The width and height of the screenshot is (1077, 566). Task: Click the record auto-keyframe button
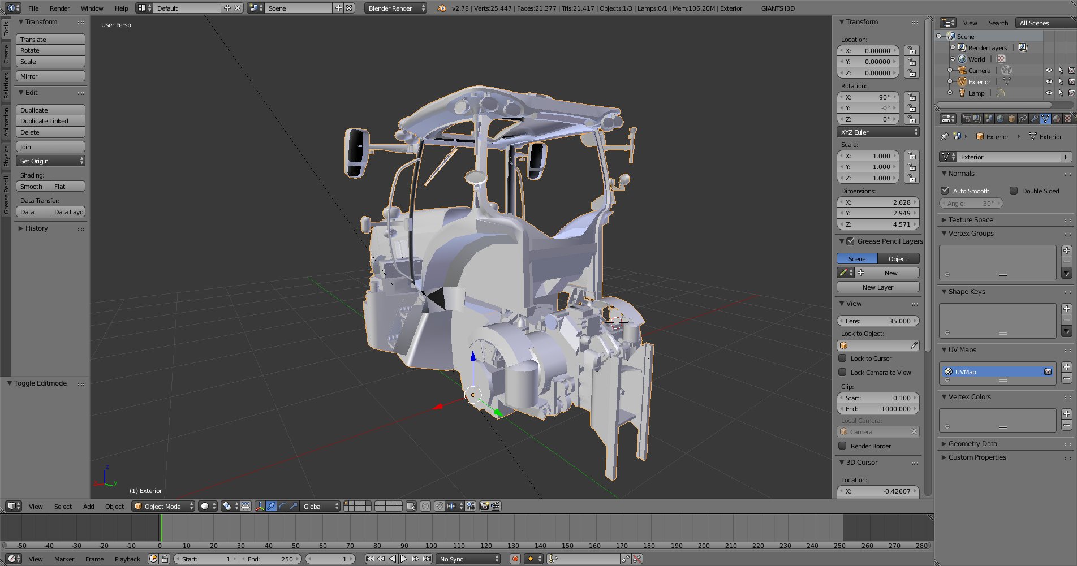pos(515,559)
